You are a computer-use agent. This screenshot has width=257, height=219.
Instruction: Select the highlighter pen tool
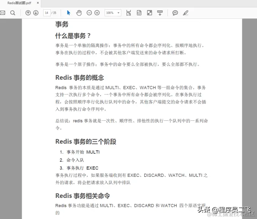tap(186, 13)
